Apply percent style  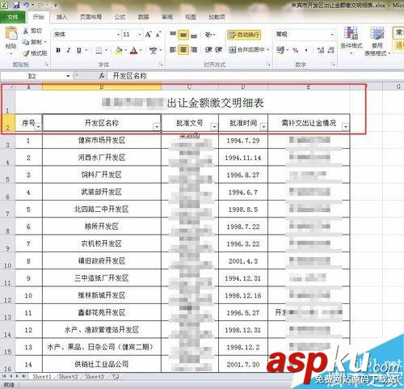(x=296, y=50)
